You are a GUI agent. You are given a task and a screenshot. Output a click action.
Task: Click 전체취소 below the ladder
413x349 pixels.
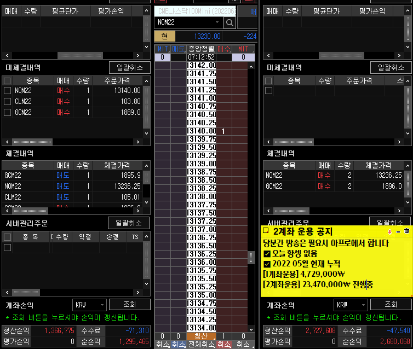tap(201, 344)
